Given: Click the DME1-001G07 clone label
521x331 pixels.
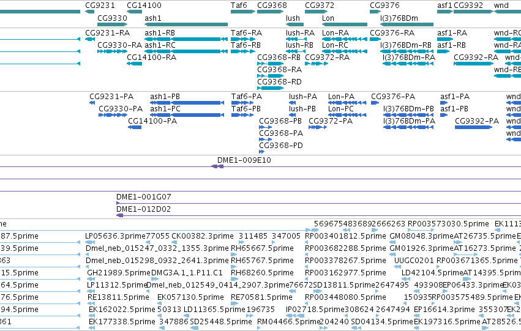Looking at the screenshot, I should click(x=143, y=197).
